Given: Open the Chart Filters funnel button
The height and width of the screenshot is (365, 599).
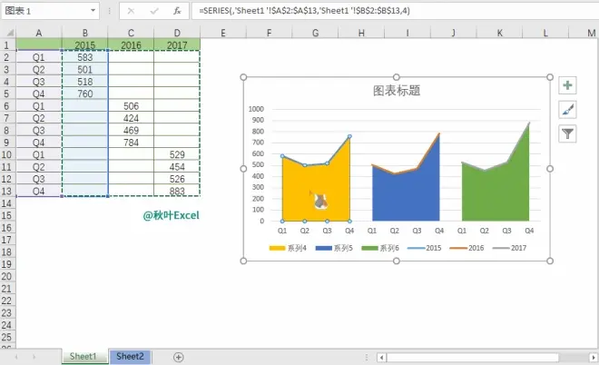Looking at the screenshot, I should [x=567, y=133].
